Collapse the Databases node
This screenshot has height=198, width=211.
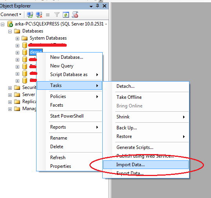[x=10, y=32]
